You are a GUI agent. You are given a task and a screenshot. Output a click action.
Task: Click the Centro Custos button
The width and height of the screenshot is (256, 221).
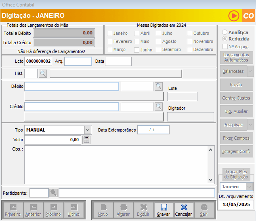point(236,98)
